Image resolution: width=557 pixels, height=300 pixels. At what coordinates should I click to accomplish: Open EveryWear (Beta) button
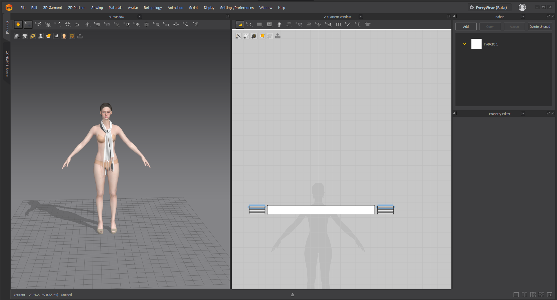point(489,8)
